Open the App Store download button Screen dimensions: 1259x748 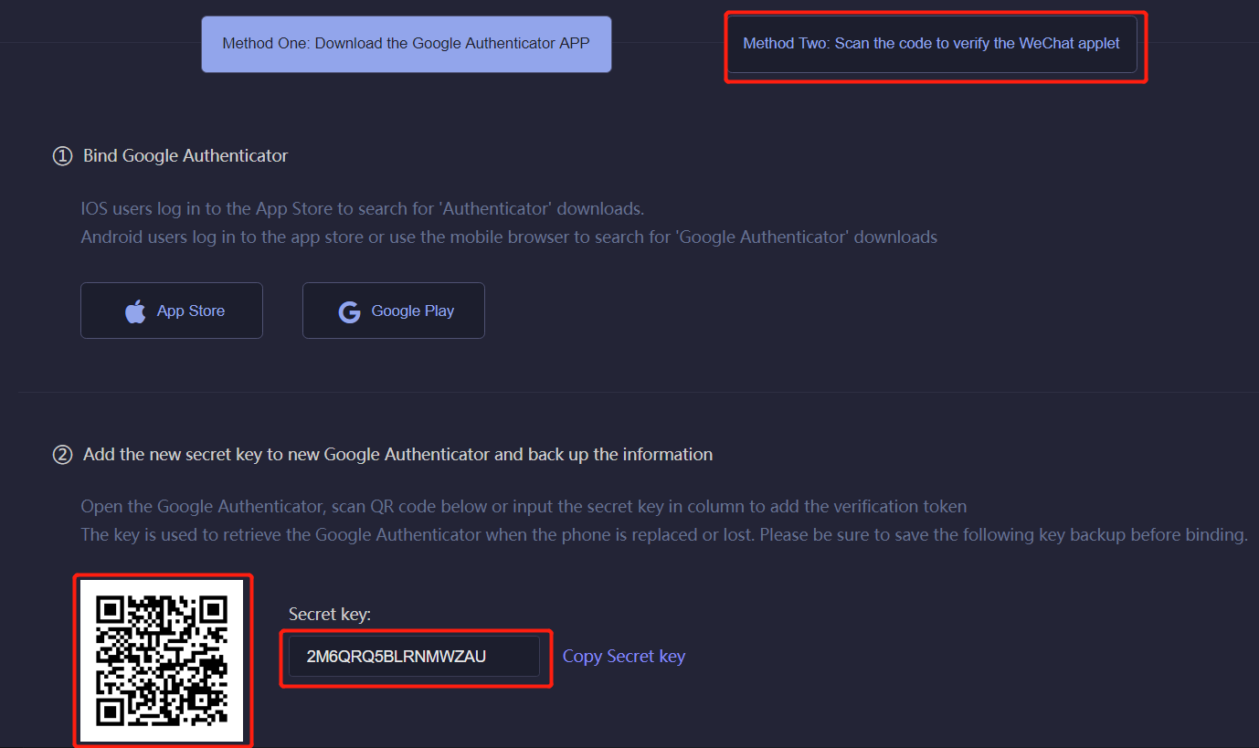(x=172, y=311)
